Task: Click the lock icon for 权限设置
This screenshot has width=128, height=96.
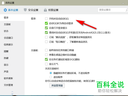Action: (x=45, y=10)
